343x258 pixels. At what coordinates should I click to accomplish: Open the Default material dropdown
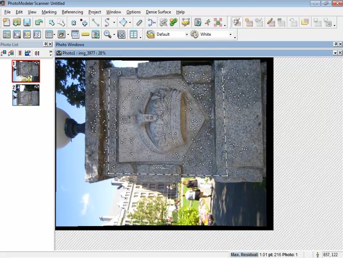(x=187, y=34)
